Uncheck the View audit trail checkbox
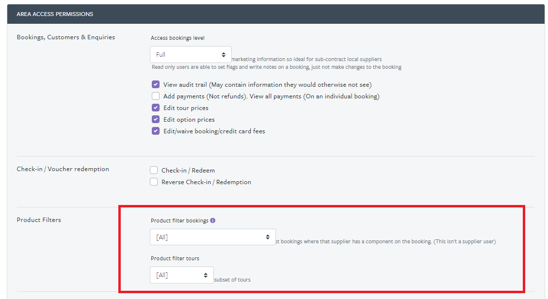 156,84
